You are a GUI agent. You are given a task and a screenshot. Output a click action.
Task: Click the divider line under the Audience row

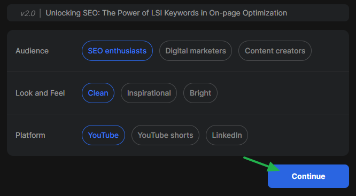pyautogui.click(x=178, y=72)
